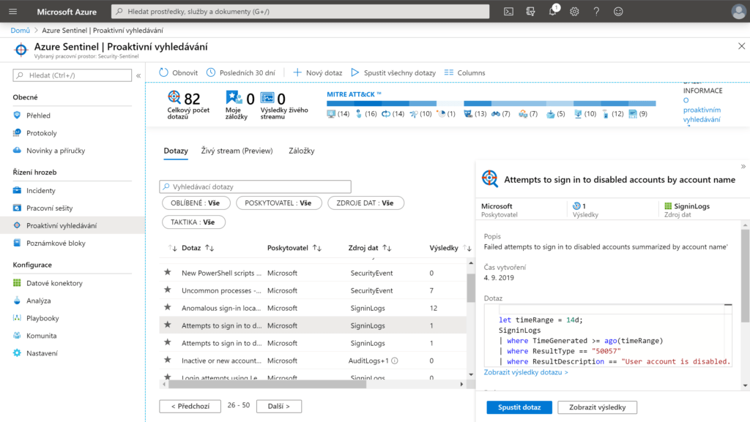750x422 pixels.
Task: Click the Spustit dotaz button
Action: click(519, 407)
